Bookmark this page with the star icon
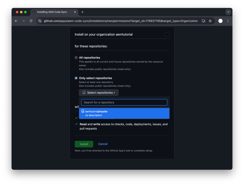The width and height of the screenshot is (244, 185). pyautogui.click(x=210, y=21)
